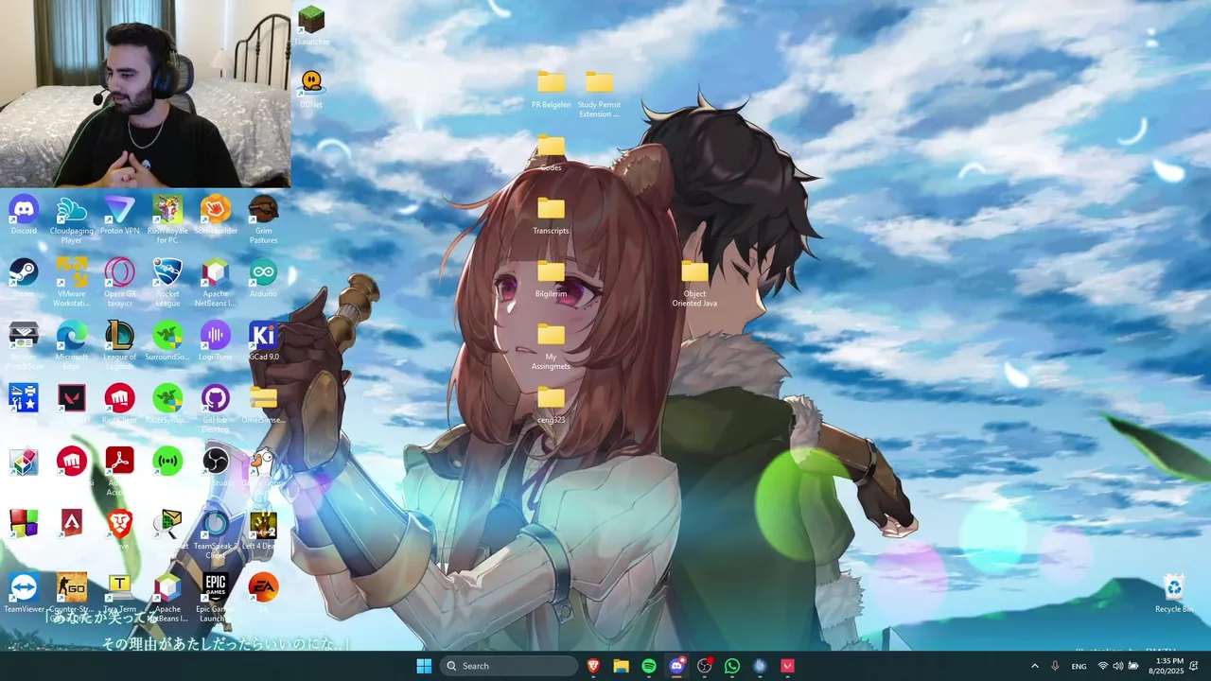The width and height of the screenshot is (1211, 681).
Task: Select the Study Permit Extension folder
Action: [599, 93]
